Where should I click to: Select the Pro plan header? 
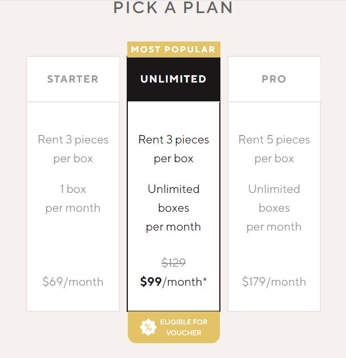tap(274, 79)
